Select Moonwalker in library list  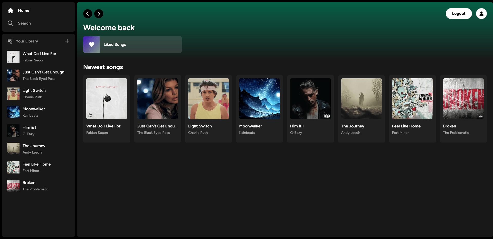[39, 112]
